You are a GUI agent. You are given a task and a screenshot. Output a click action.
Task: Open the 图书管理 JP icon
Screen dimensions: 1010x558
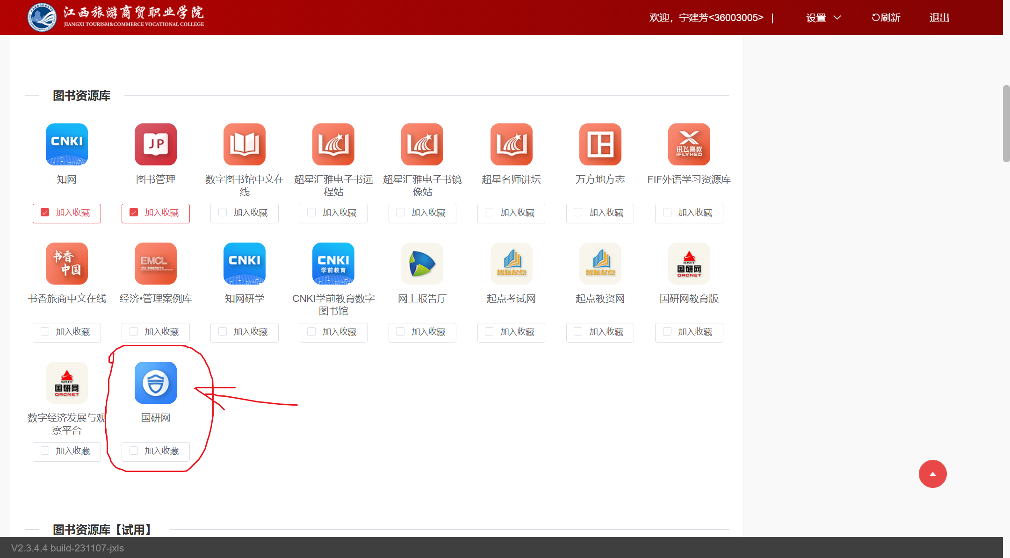point(156,144)
